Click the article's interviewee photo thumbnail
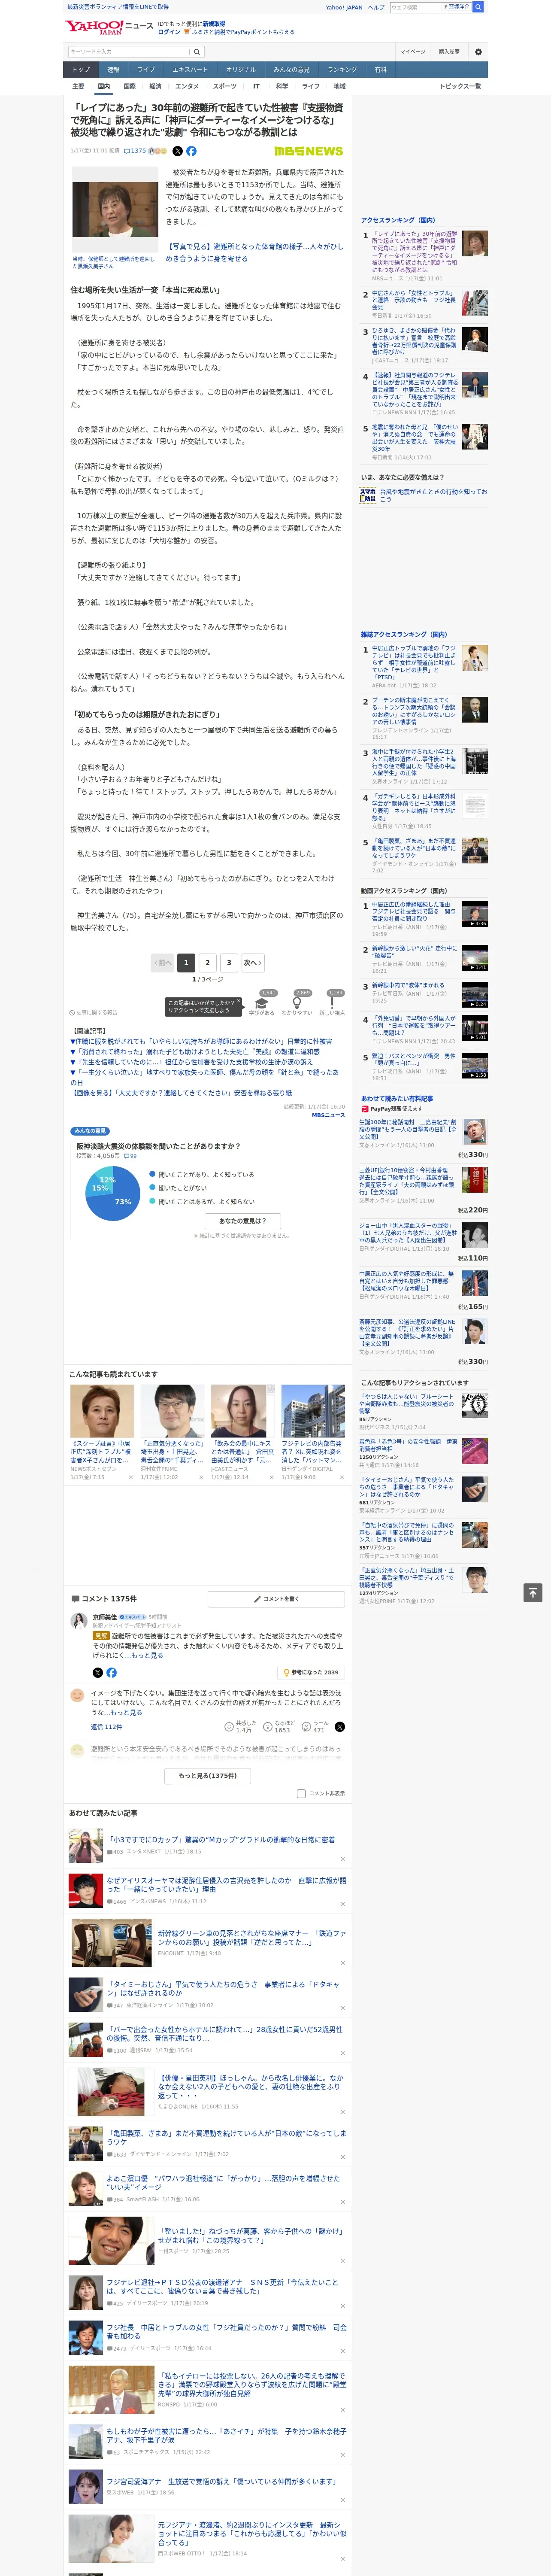This screenshot has height=2576, width=551. pyautogui.click(x=115, y=209)
